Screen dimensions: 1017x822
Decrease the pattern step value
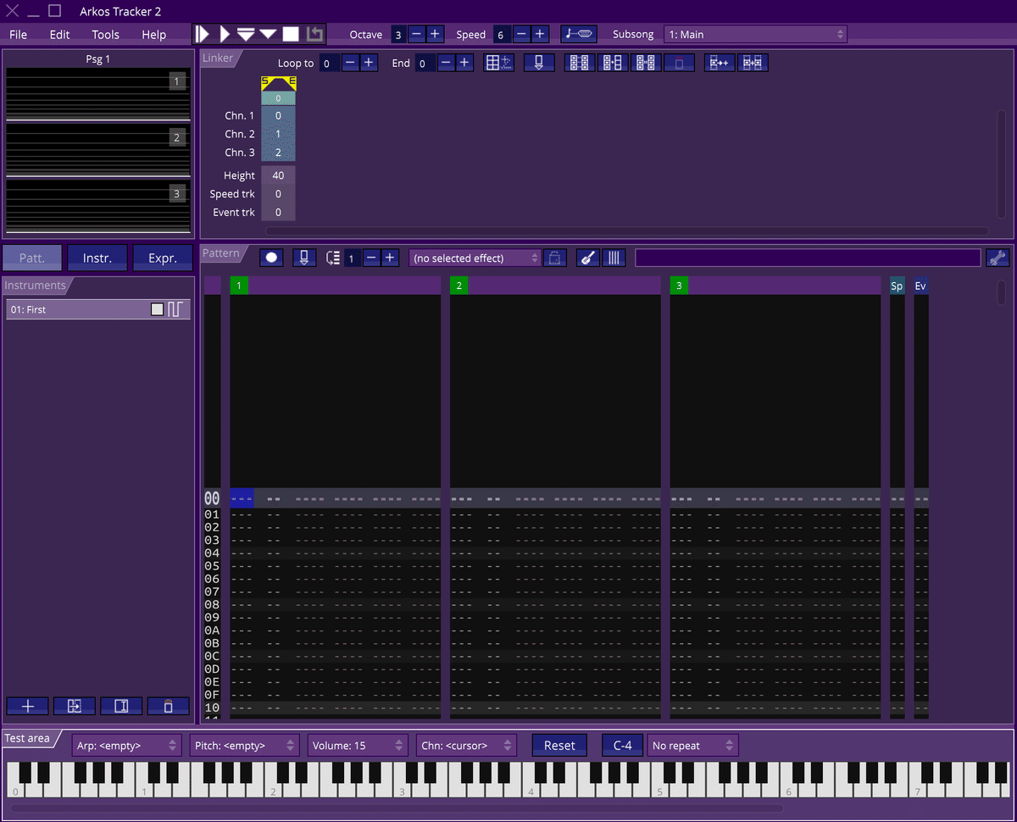(372, 258)
